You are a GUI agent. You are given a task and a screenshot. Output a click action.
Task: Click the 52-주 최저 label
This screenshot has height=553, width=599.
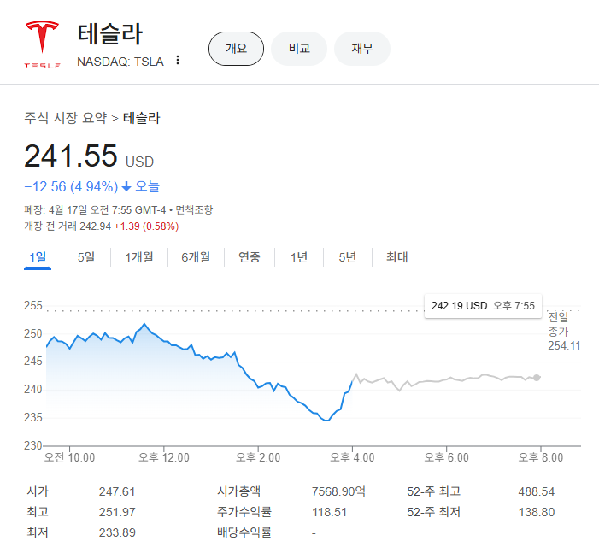(433, 512)
